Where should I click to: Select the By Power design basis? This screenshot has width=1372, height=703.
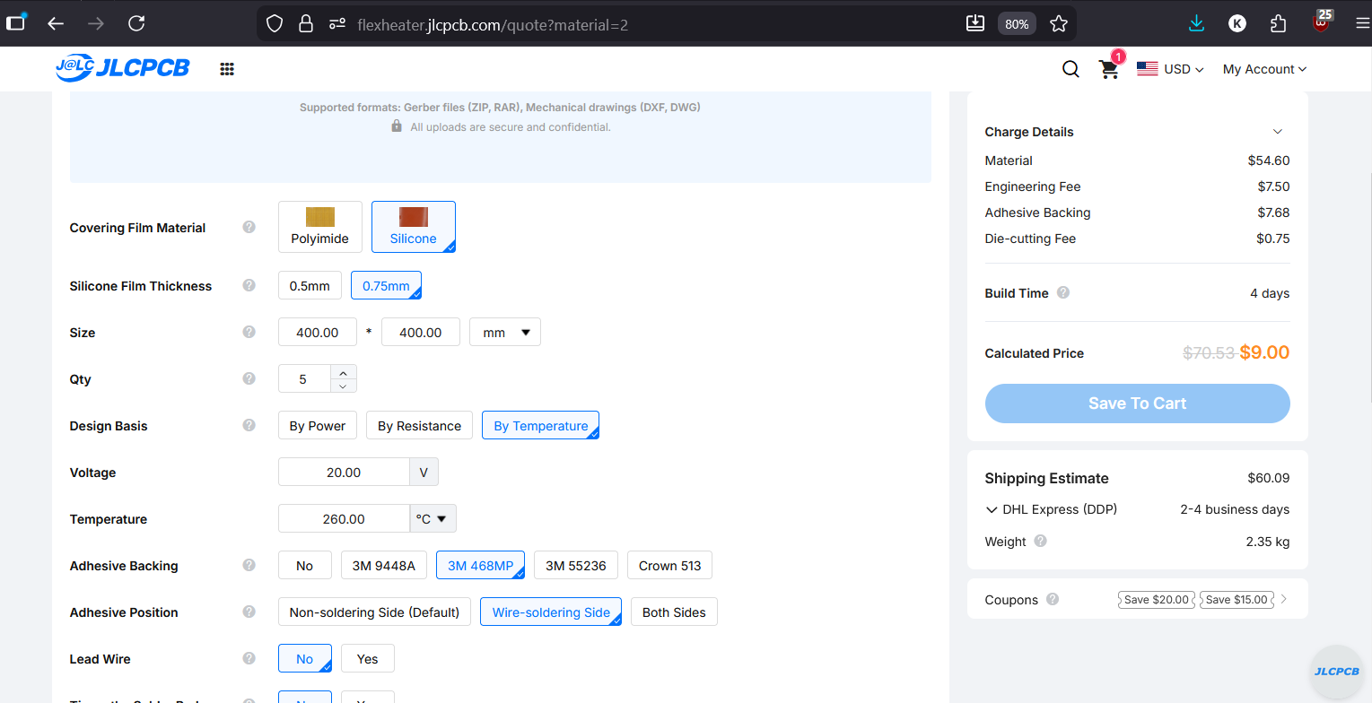(318, 426)
